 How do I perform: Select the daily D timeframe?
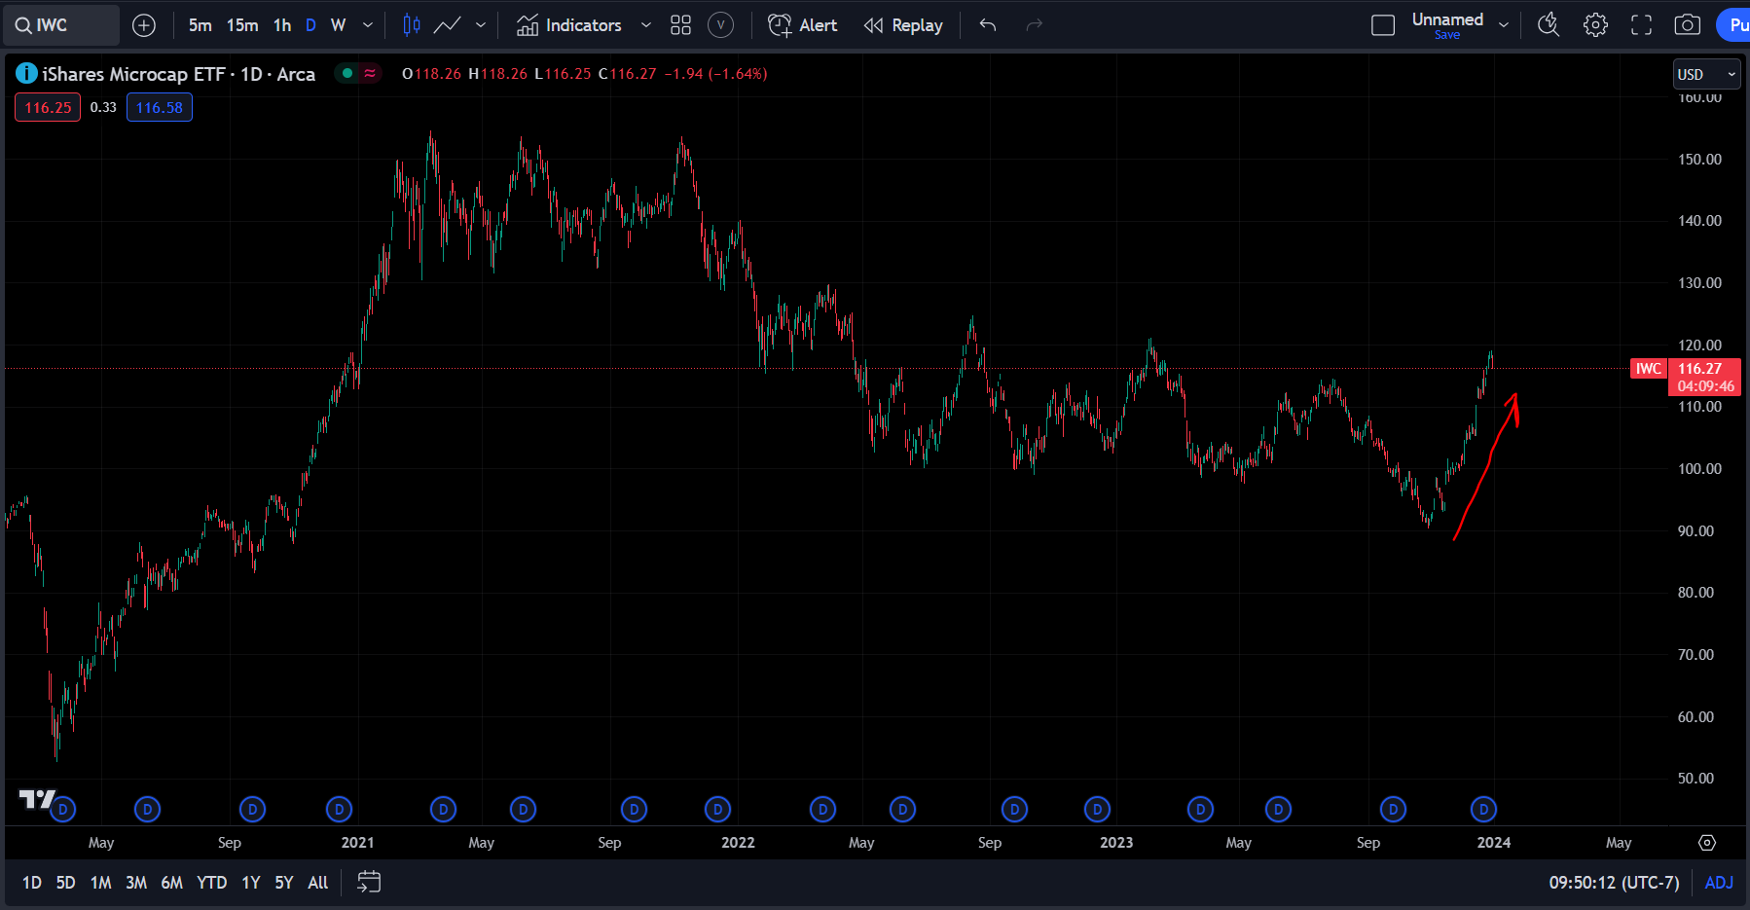[x=310, y=25]
